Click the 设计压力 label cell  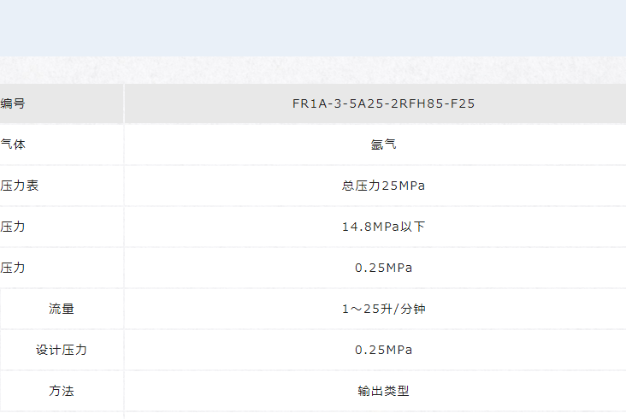click(x=62, y=350)
